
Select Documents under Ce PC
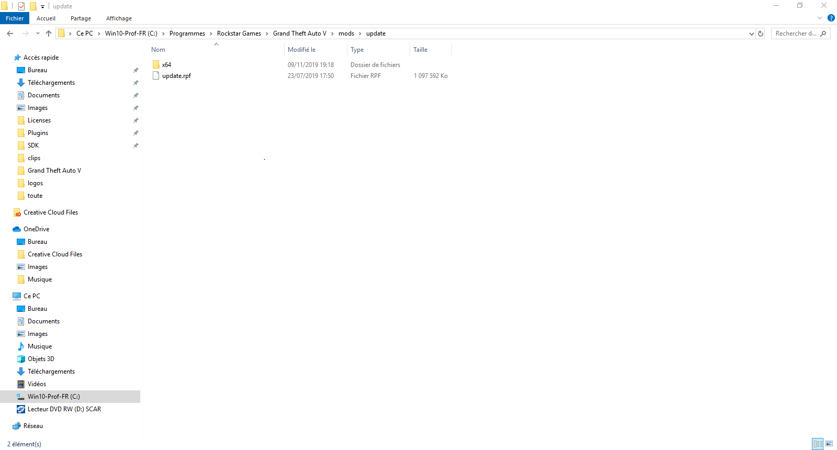pos(44,321)
